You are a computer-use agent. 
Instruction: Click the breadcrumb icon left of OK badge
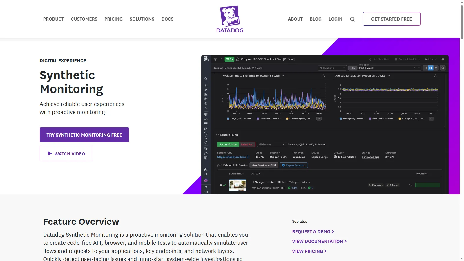tap(215, 59)
